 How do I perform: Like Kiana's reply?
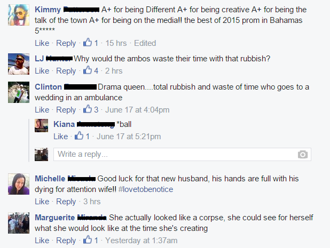pyautogui.click(x=61, y=137)
